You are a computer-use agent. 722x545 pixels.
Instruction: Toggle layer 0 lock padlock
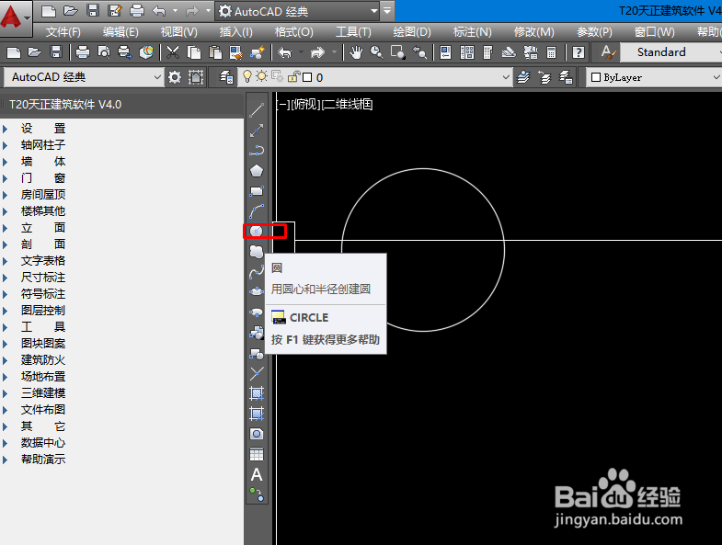[x=293, y=77]
